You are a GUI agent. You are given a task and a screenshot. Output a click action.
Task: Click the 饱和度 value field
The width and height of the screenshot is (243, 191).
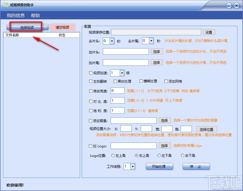click(118, 111)
